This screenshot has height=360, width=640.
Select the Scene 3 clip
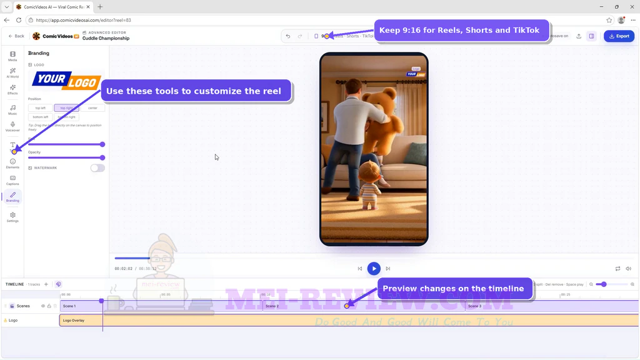[x=552, y=306]
